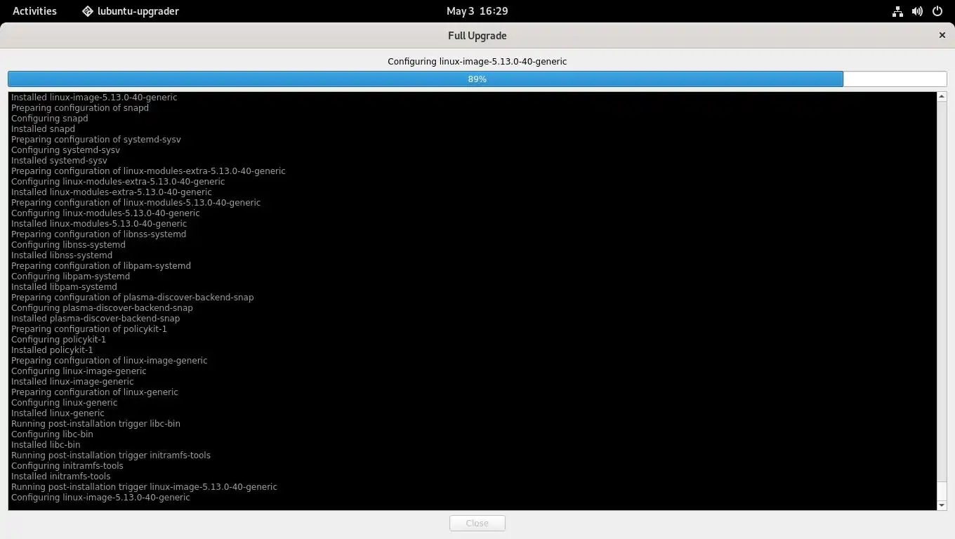
Task: Click line "Configuring plasma-discover-backend-snap"
Action: point(102,308)
